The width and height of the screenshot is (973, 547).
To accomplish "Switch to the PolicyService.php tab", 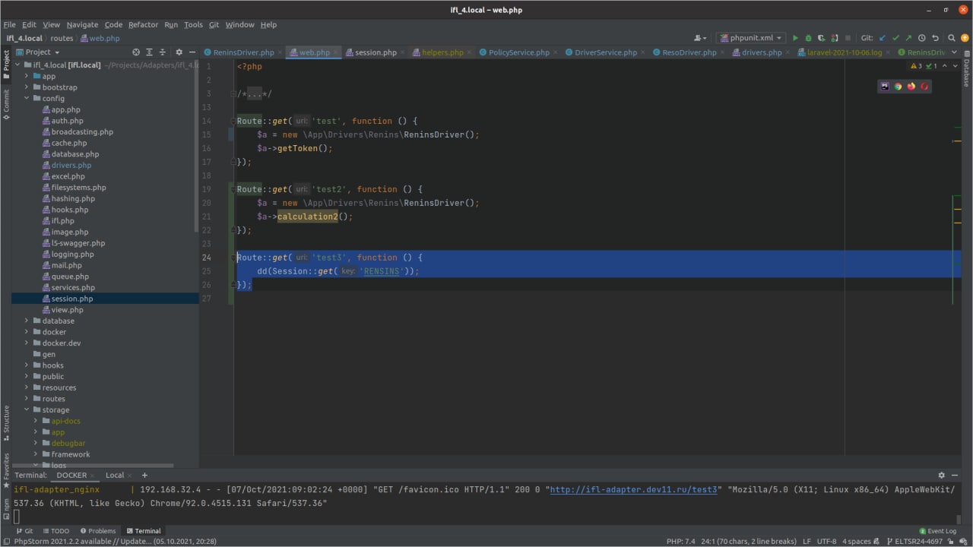I will pos(518,52).
